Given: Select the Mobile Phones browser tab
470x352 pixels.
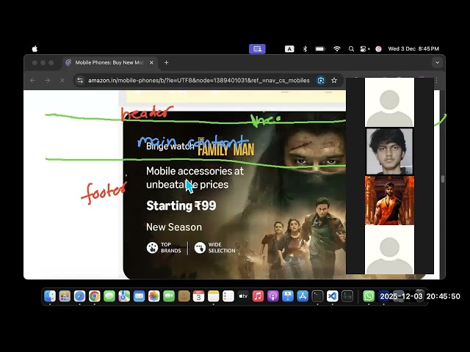Looking at the screenshot, I should point(109,62).
